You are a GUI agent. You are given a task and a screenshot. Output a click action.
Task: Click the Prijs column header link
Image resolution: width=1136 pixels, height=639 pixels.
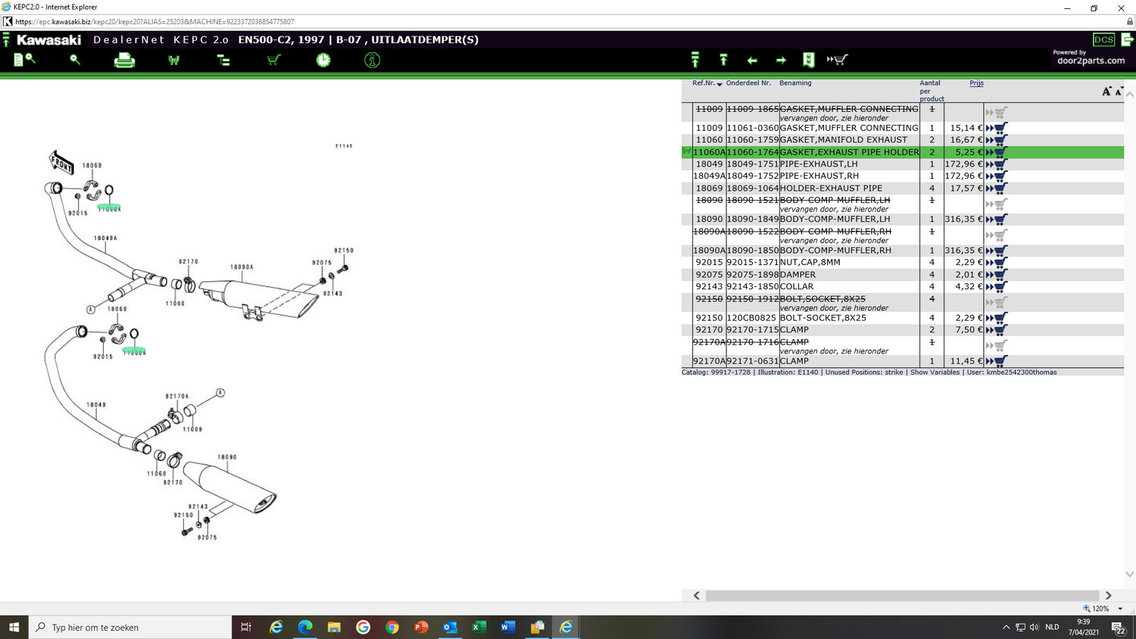point(976,83)
